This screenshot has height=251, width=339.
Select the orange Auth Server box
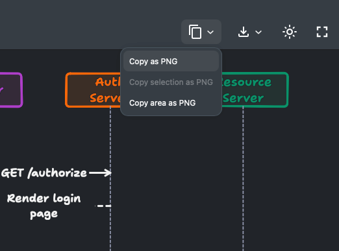coord(93,90)
